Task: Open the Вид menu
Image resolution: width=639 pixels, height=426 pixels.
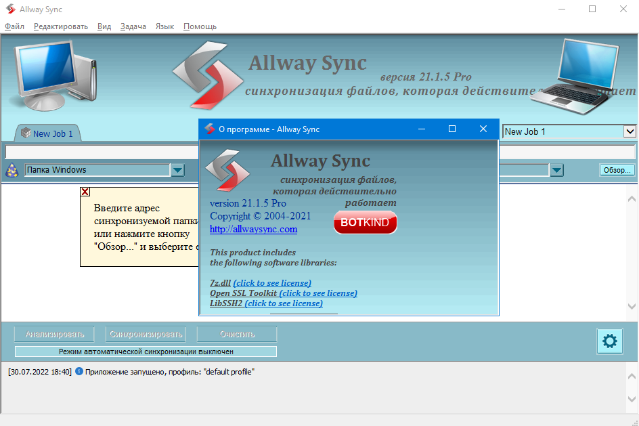Action: pyautogui.click(x=104, y=26)
